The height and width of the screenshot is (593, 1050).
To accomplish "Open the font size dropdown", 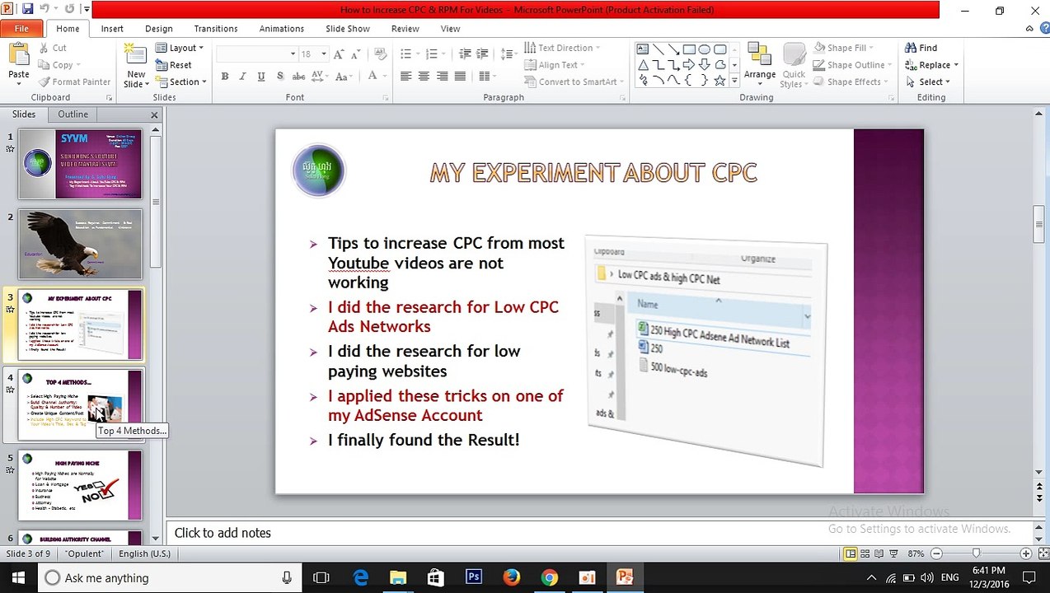I will (323, 54).
